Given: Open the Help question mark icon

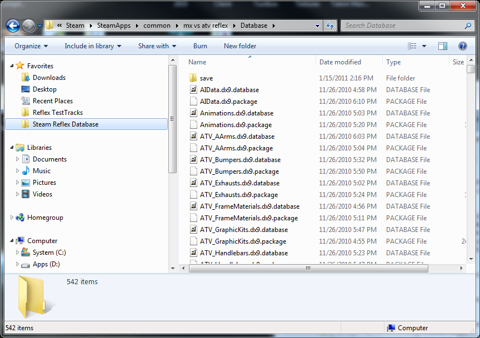Looking at the screenshot, I should (x=462, y=46).
